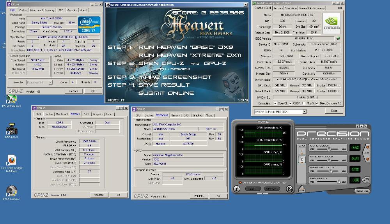Uncheck the OpenCL checkbox in GPU-Z

[275, 103]
